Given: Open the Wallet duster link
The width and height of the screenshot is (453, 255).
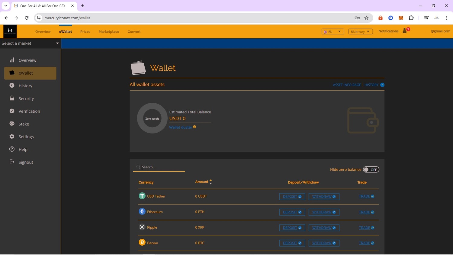Looking at the screenshot, I should click(180, 127).
